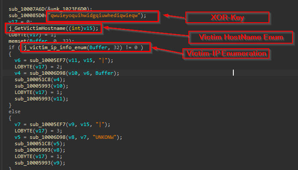Image resolution: width=298 pixels, height=170 pixels.
Task: Select Buffer argument in the v4 line
Action: 104,73
